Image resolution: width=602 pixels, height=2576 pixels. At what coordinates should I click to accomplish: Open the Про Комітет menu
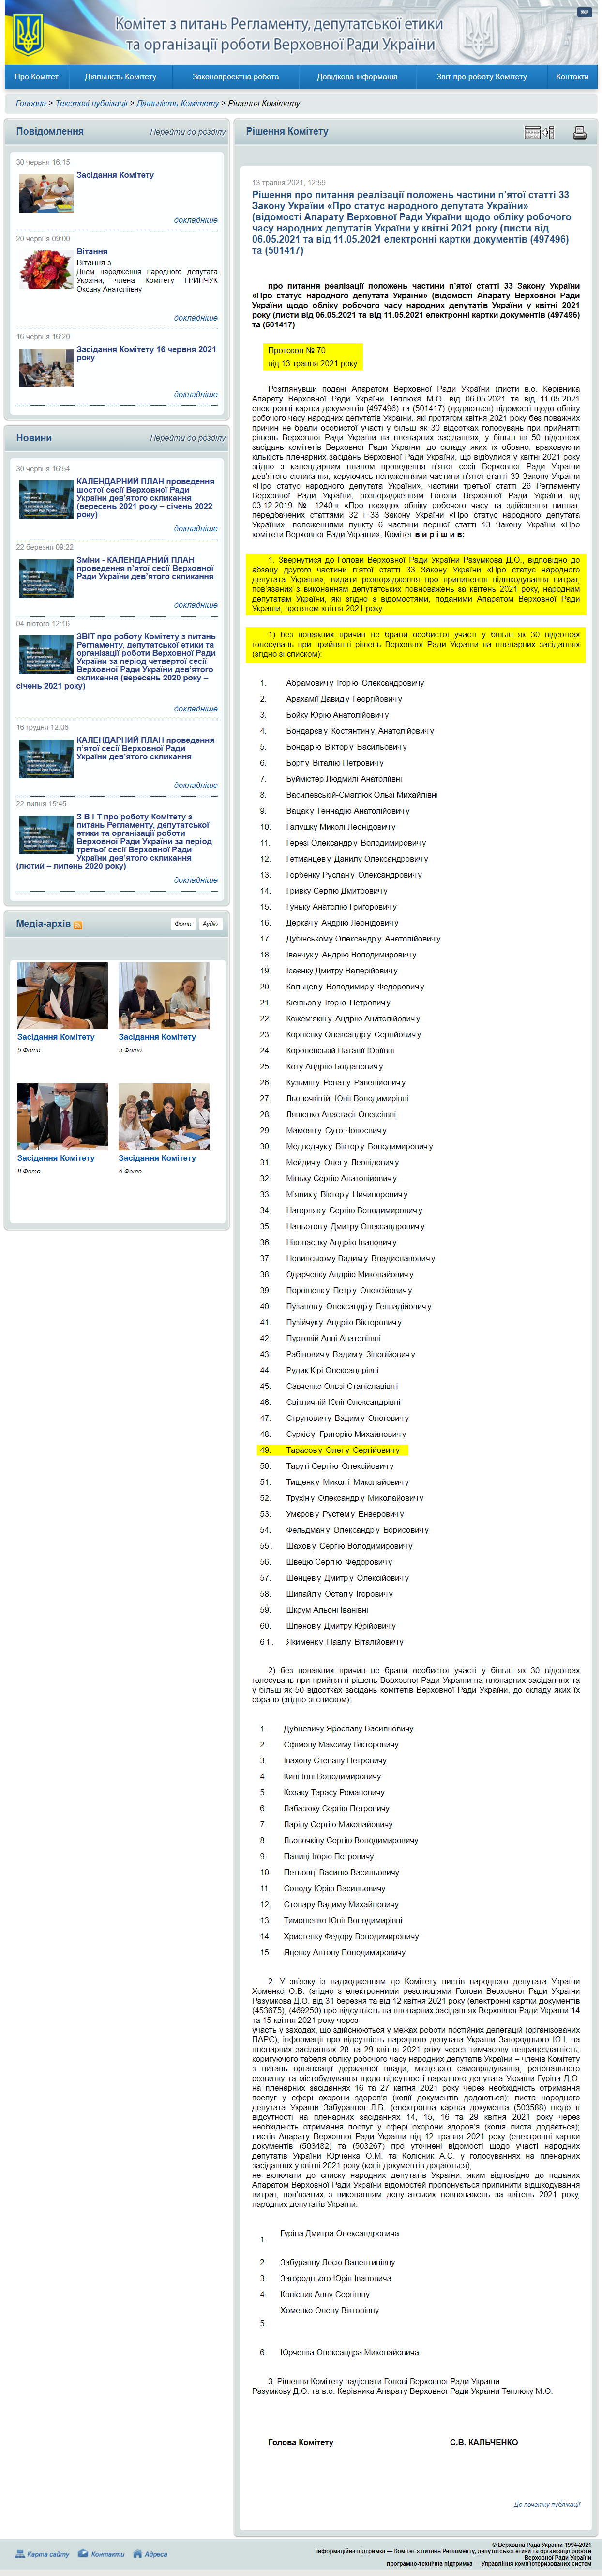pyautogui.click(x=37, y=77)
